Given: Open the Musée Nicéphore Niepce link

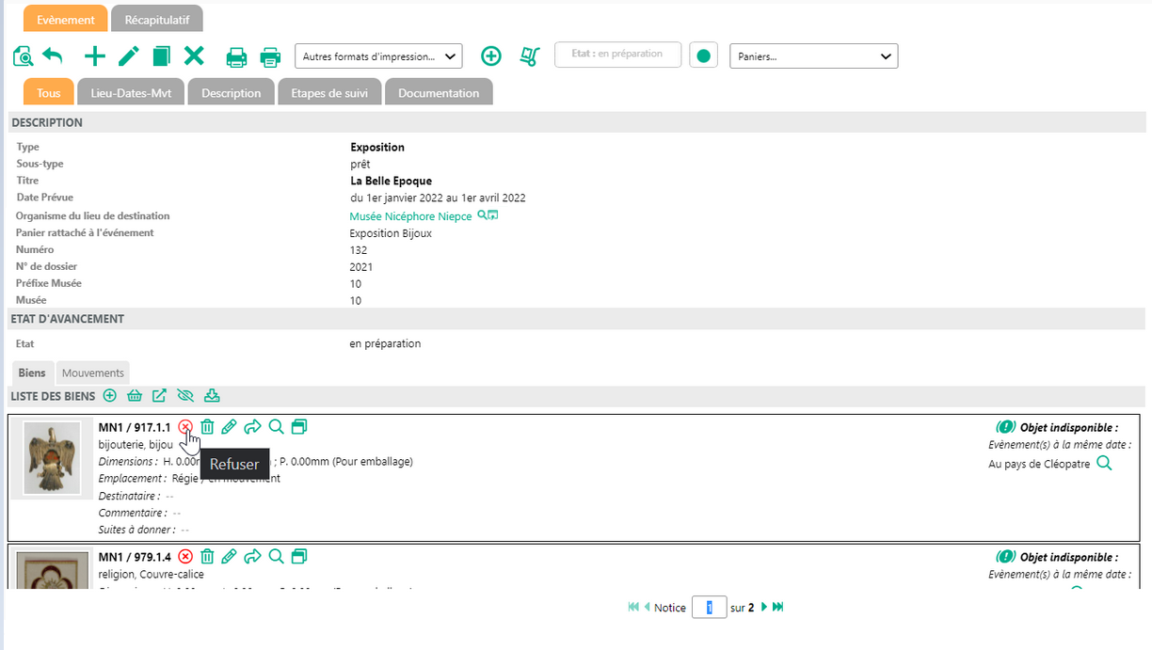Looking at the screenshot, I should (410, 216).
